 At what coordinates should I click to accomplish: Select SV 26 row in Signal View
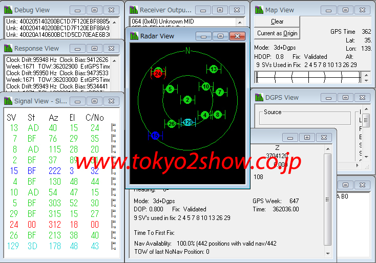pyautogui.click(x=61, y=235)
